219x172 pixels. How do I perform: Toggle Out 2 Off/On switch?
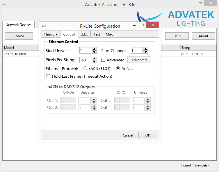68,107
